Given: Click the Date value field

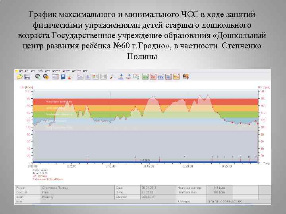Looking at the screenshot, I should click(158, 188).
